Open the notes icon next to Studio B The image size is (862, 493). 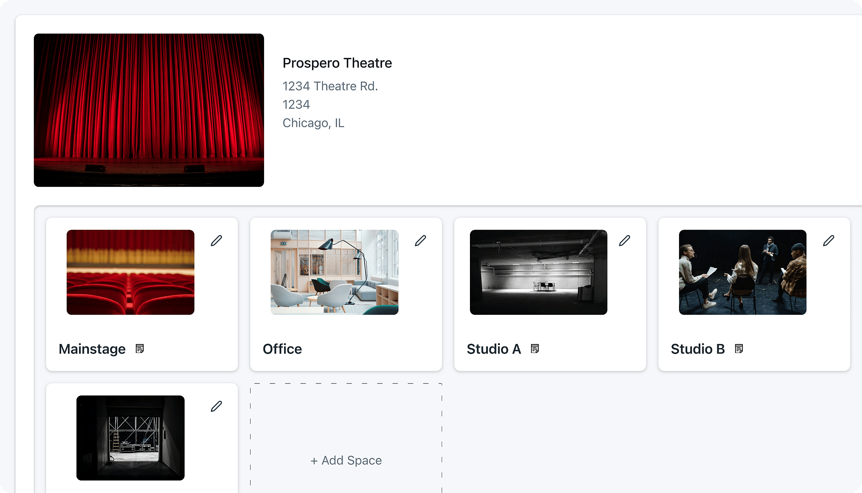tap(738, 349)
